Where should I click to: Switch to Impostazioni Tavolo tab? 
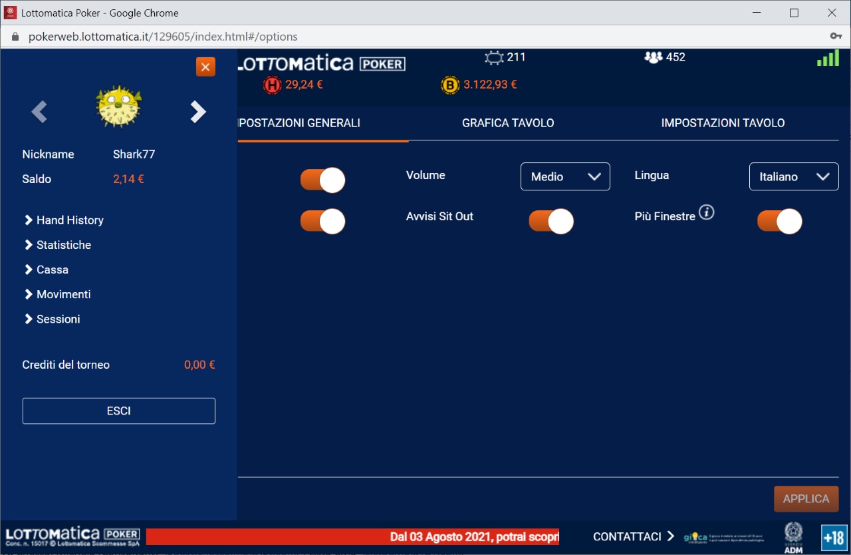tap(723, 123)
